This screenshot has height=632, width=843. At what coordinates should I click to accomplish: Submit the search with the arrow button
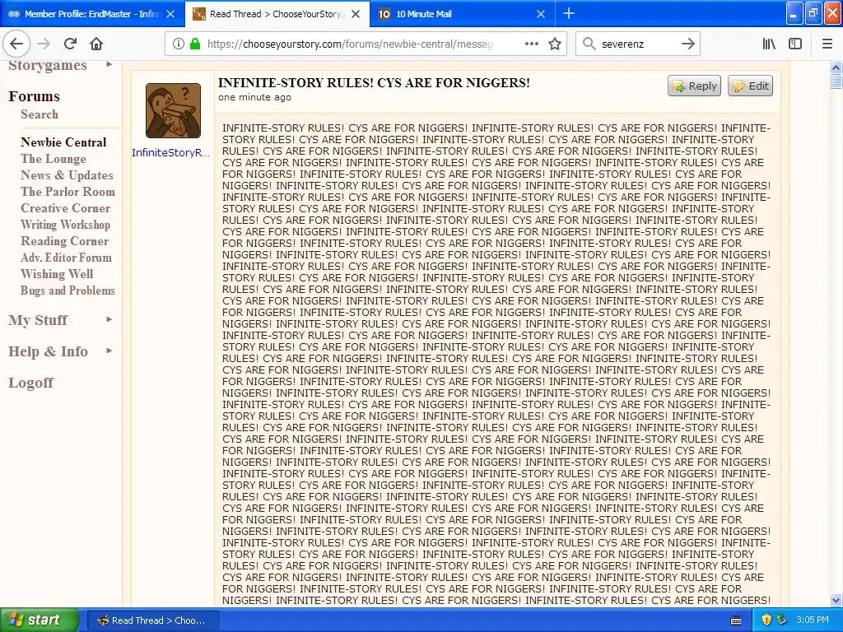pos(687,44)
